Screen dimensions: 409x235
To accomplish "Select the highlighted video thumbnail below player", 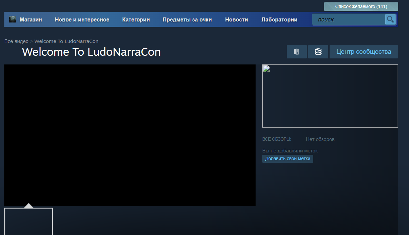I will coord(28,222).
